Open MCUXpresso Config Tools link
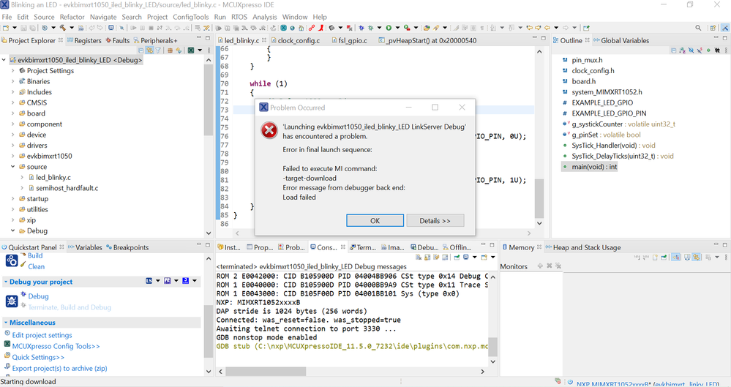Screen dimensions: 731x387 pyautogui.click(x=56, y=346)
